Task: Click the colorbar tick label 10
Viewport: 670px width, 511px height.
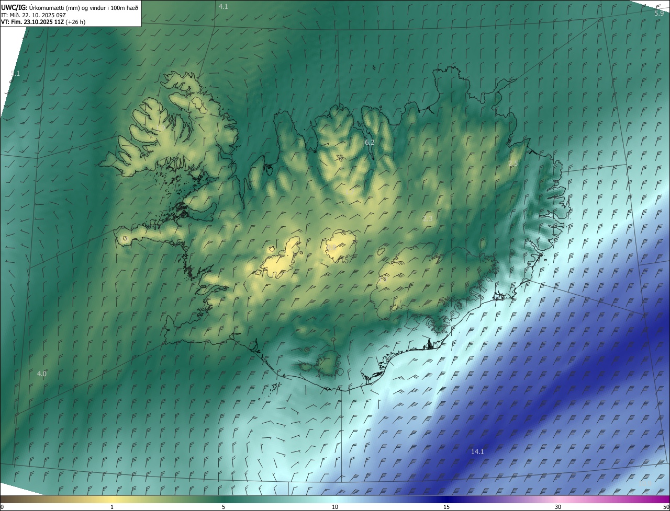Action: [x=335, y=507]
